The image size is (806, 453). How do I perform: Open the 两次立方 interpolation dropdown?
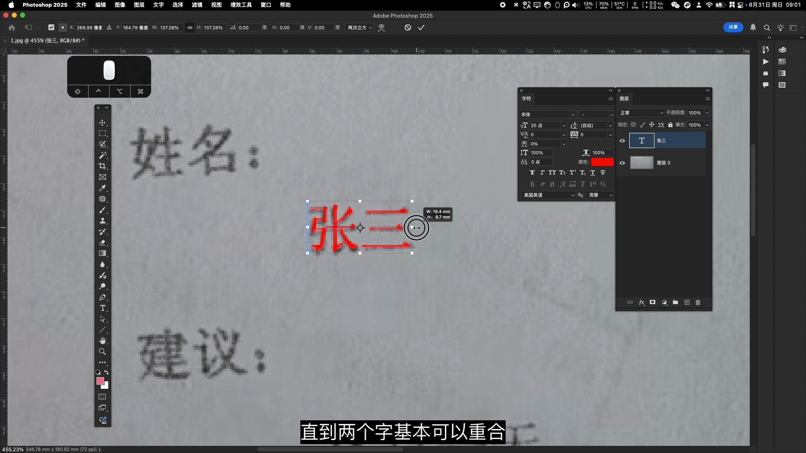[x=360, y=28]
